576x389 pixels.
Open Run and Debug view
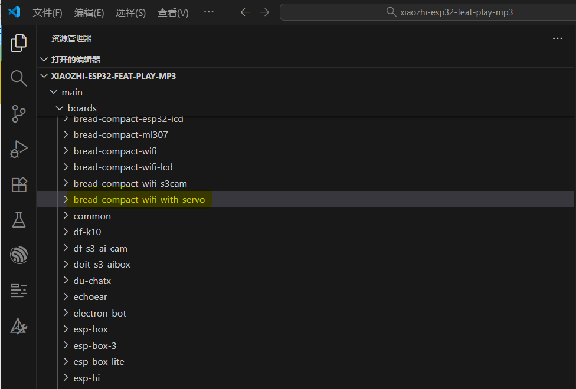pos(19,149)
